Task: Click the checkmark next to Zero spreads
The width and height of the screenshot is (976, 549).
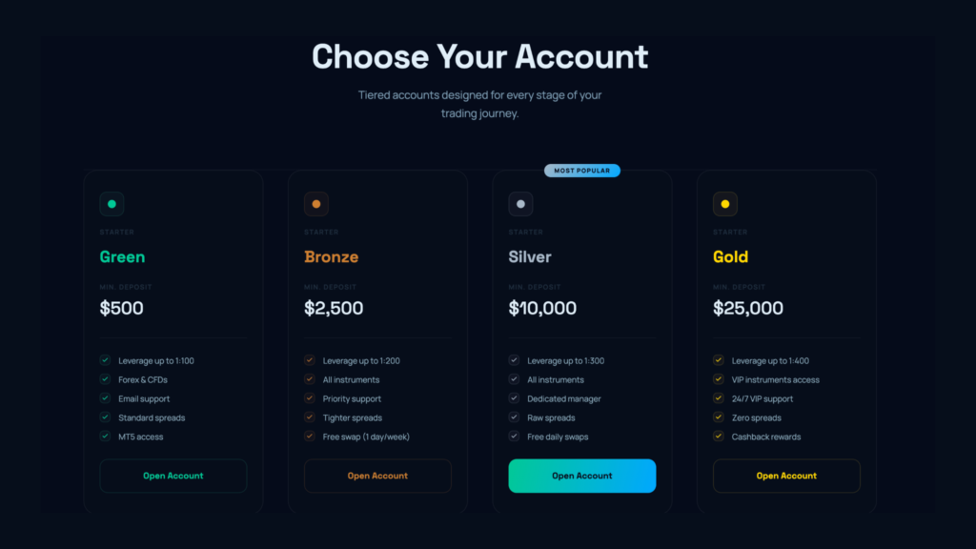Action: point(719,417)
